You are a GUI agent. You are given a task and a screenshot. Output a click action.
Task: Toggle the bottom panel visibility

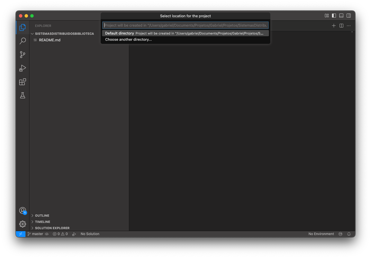[x=341, y=16]
